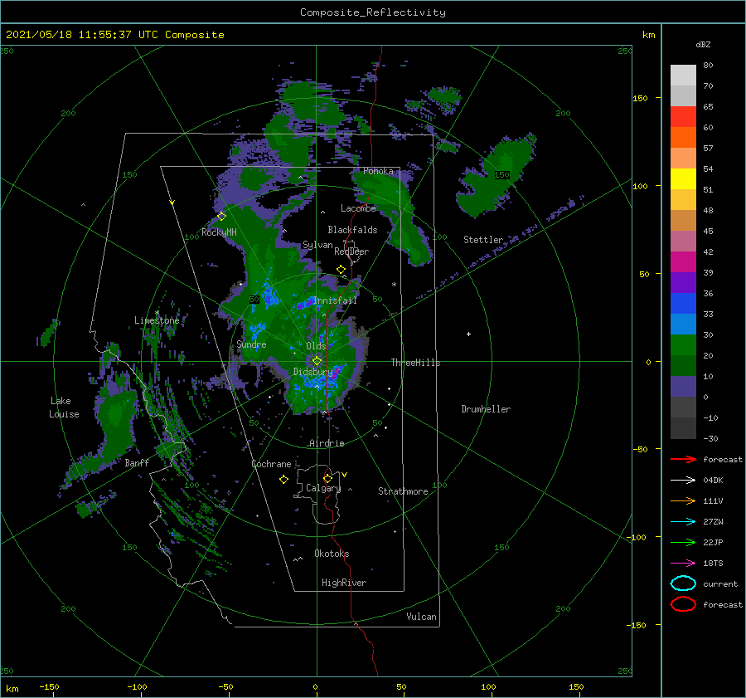This screenshot has width=746, height=698.
Task: Select the 33 dBZ blue color swatch
Action: click(x=683, y=303)
